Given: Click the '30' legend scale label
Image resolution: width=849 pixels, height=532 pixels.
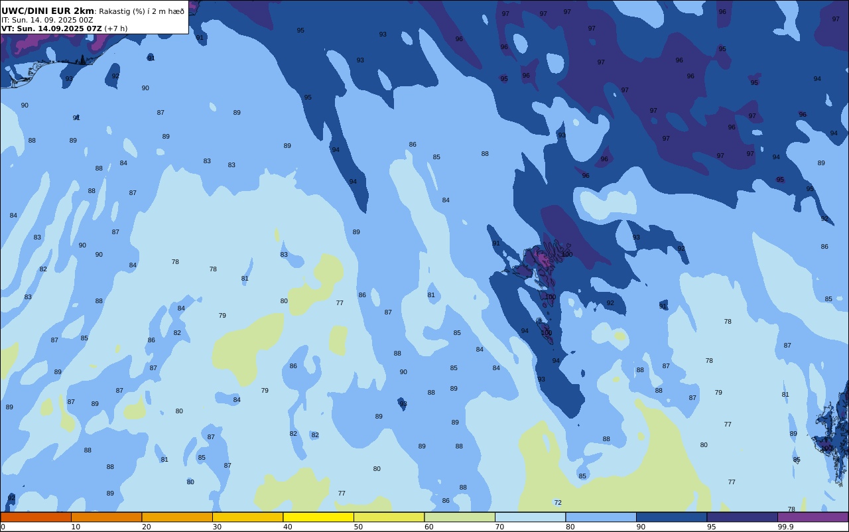Looking at the screenshot, I should tap(217, 527).
